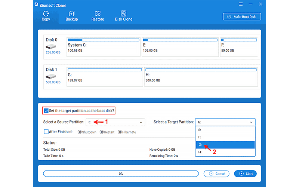Toggle set target partition as boot disk
The width and height of the screenshot is (299, 187).
click(46, 111)
